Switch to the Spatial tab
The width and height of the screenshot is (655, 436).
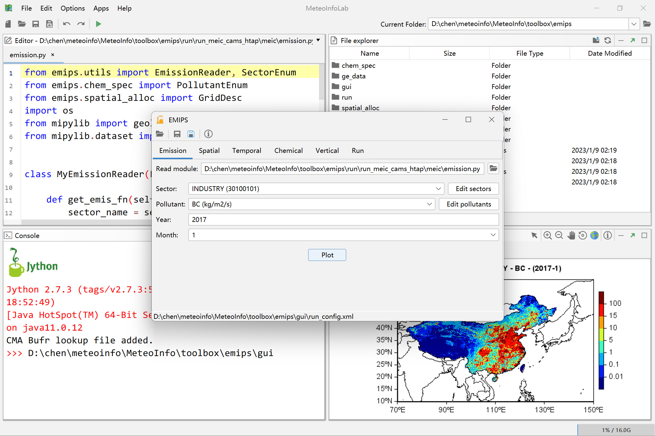coord(209,150)
